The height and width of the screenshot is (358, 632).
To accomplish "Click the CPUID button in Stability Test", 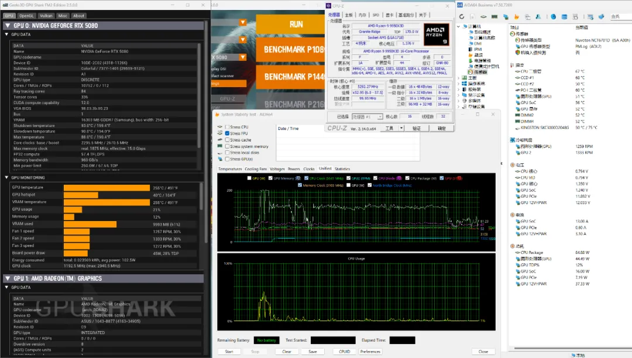I will (344, 352).
